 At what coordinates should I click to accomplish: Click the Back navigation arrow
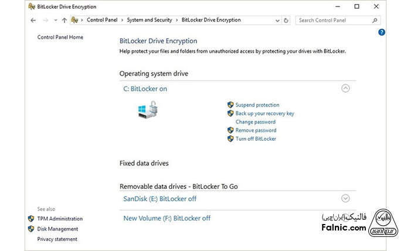coord(33,20)
